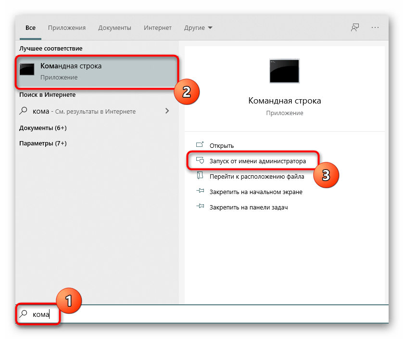
Task: Click the pin to taskbar icon
Action: 200,207
